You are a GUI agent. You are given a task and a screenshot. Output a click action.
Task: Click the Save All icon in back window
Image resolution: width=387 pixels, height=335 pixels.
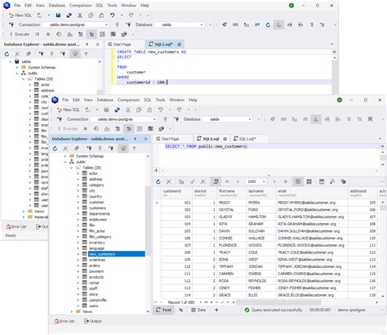point(69,16)
